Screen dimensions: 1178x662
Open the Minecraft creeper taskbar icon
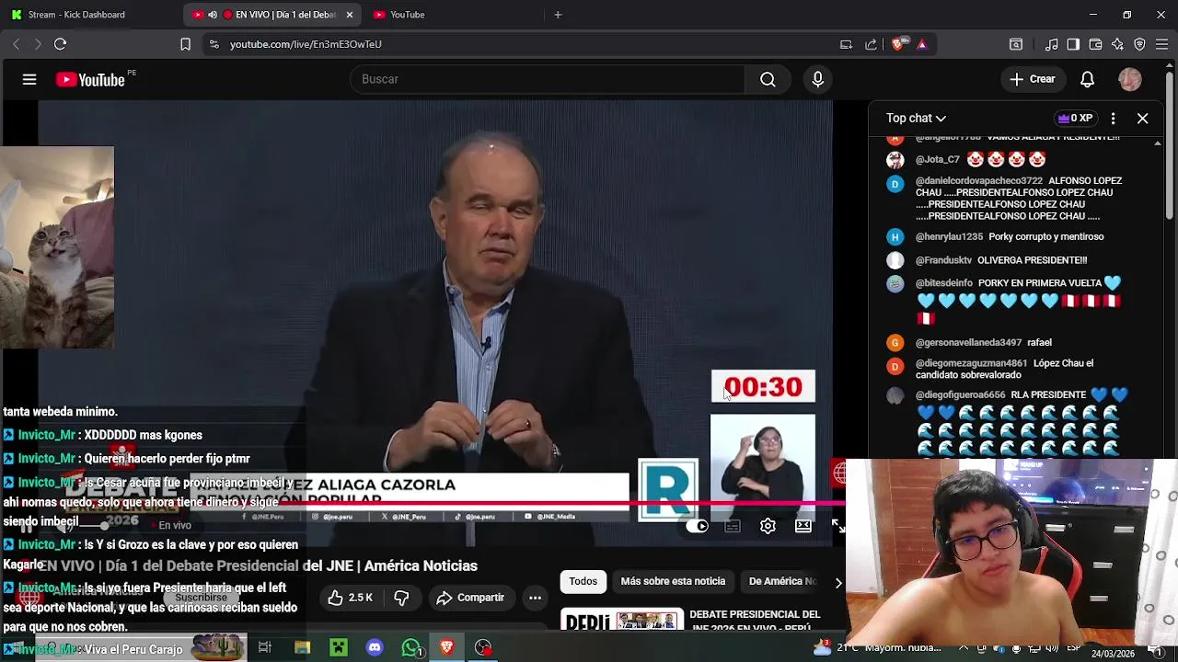click(x=339, y=648)
